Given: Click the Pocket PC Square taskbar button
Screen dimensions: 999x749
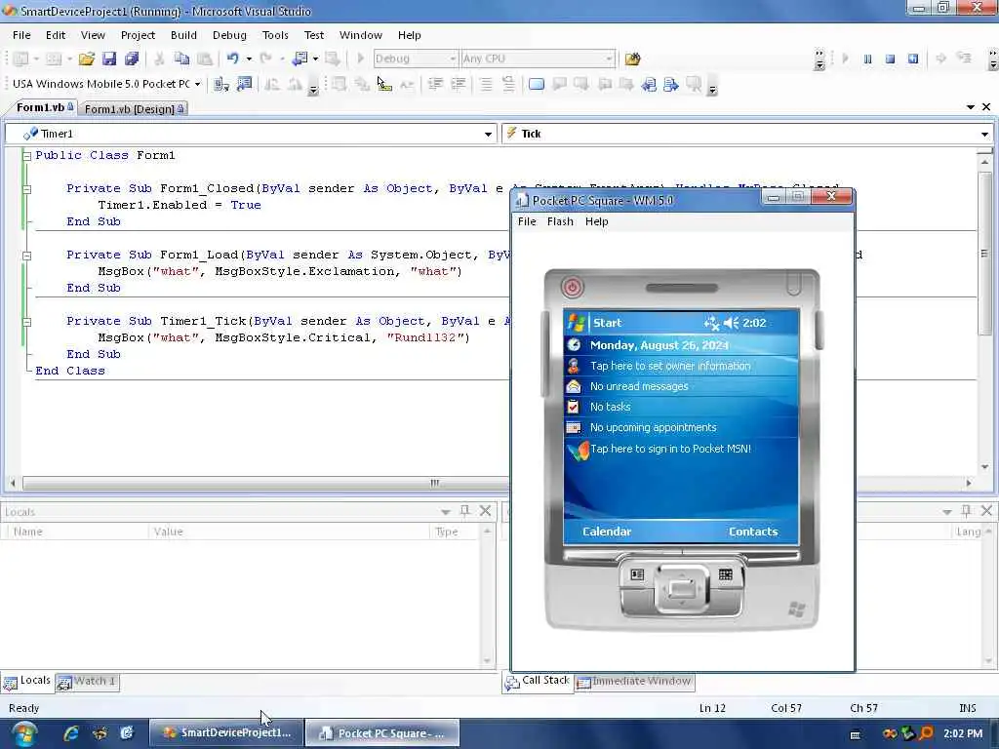Looking at the screenshot, I should (x=382, y=733).
